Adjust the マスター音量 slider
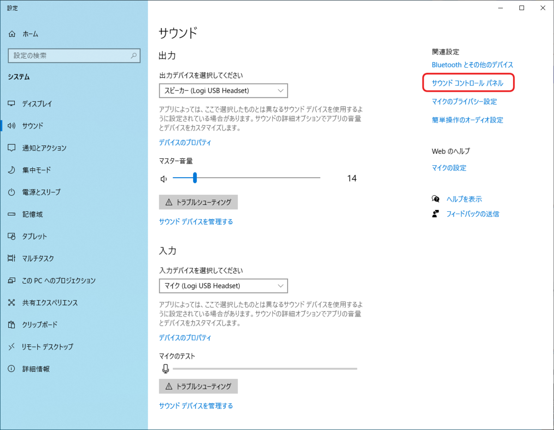 point(195,177)
